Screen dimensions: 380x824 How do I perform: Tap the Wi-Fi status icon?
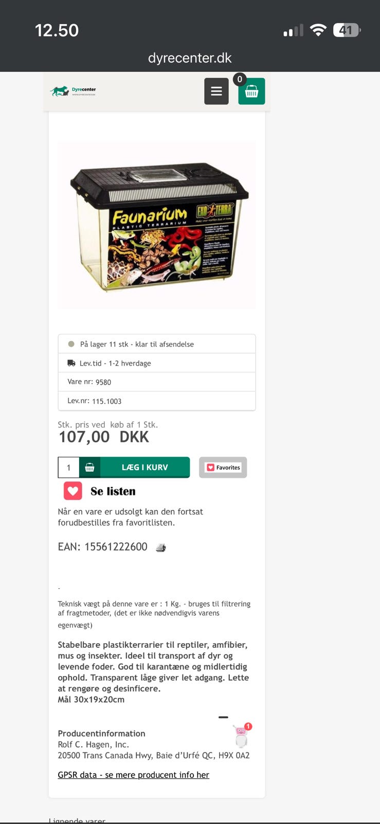pos(319,30)
